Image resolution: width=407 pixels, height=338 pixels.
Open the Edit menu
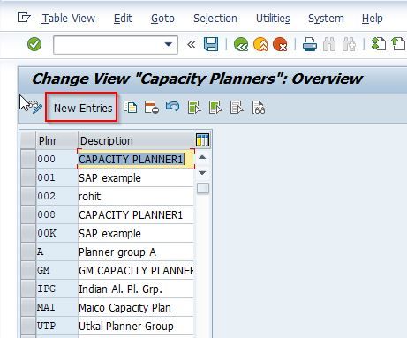(x=123, y=19)
